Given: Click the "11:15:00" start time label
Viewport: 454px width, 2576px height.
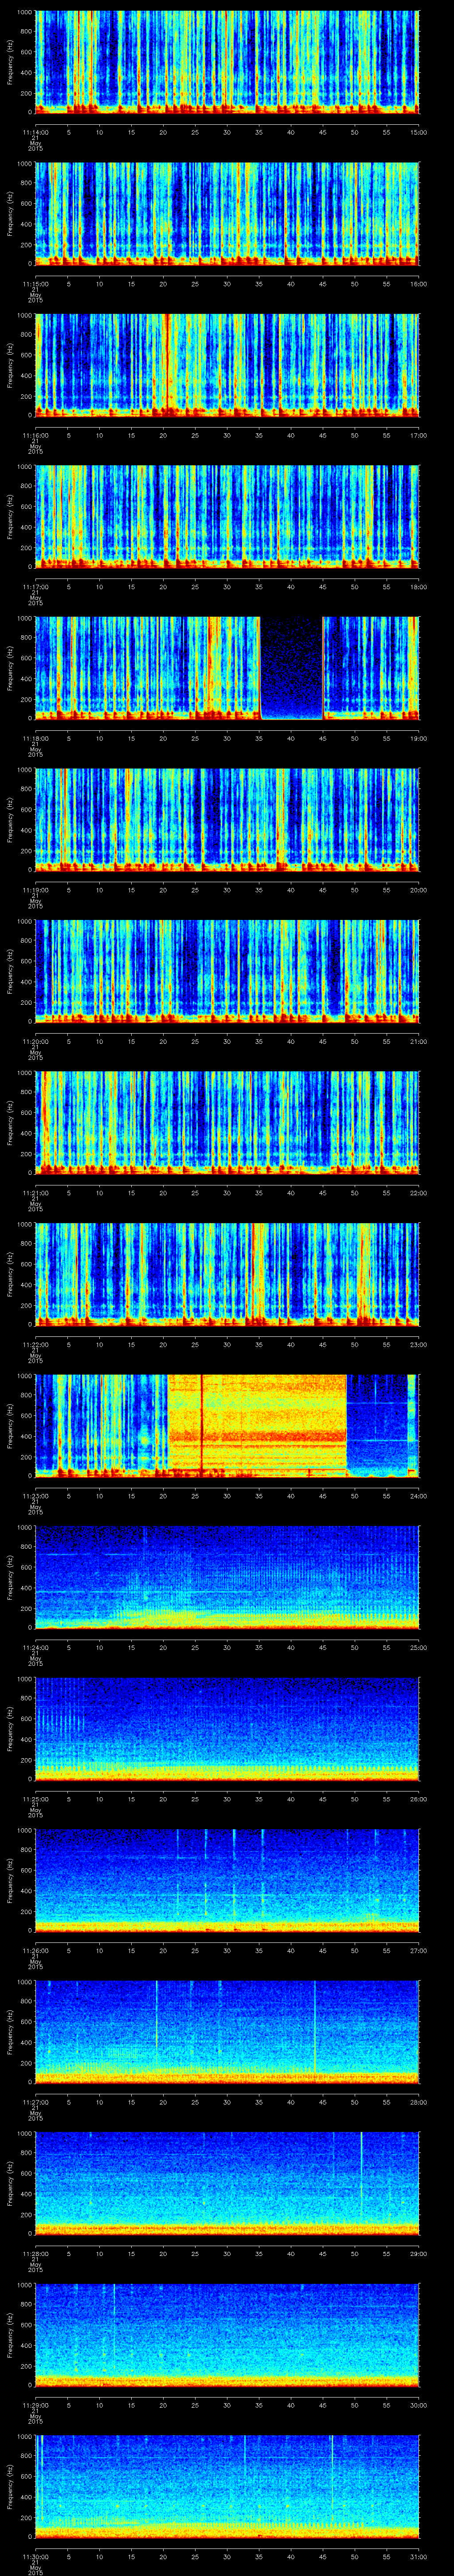Looking at the screenshot, I should coord(36,284).
